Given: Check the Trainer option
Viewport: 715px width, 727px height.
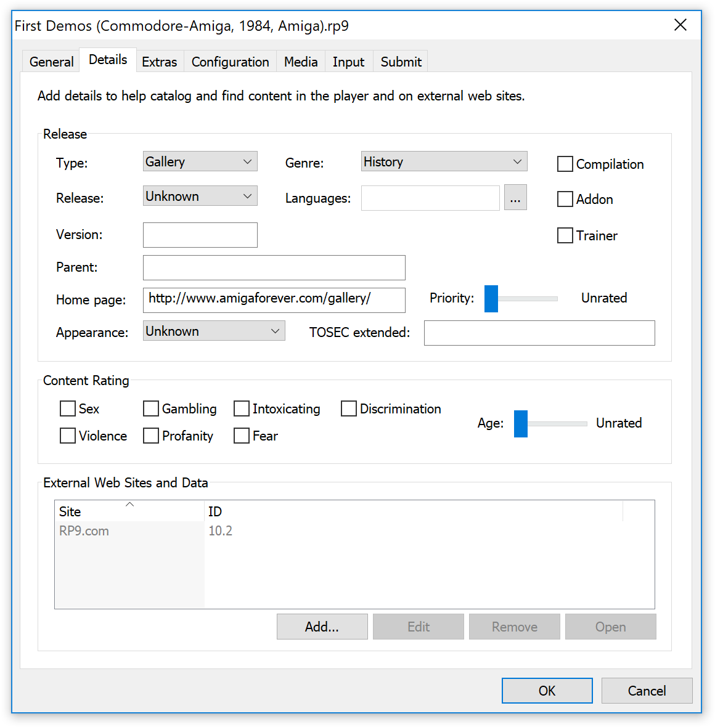Looking at the screenshot, I should tap(565, 235).
